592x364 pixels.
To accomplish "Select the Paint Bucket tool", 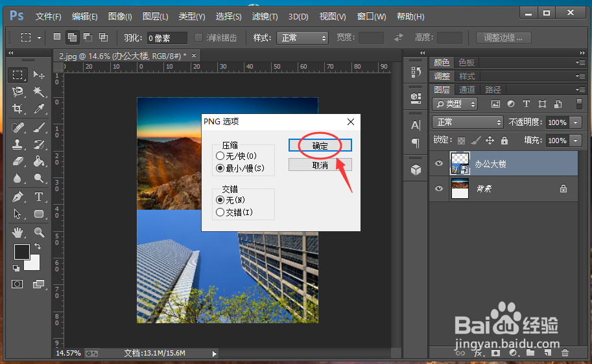I will pos(39,161).
